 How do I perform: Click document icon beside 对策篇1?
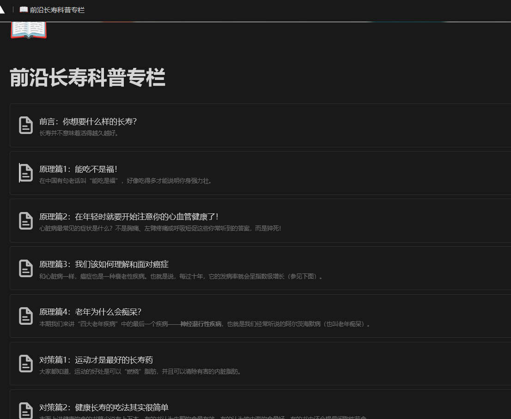click(x=26, y=364)
